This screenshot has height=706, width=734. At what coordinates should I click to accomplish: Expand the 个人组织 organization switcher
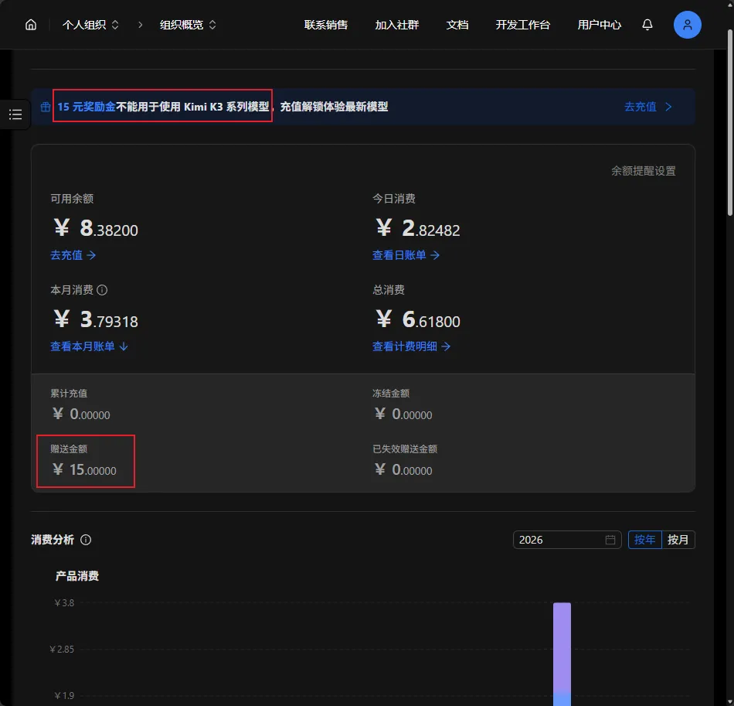click(x=91, y=25)
